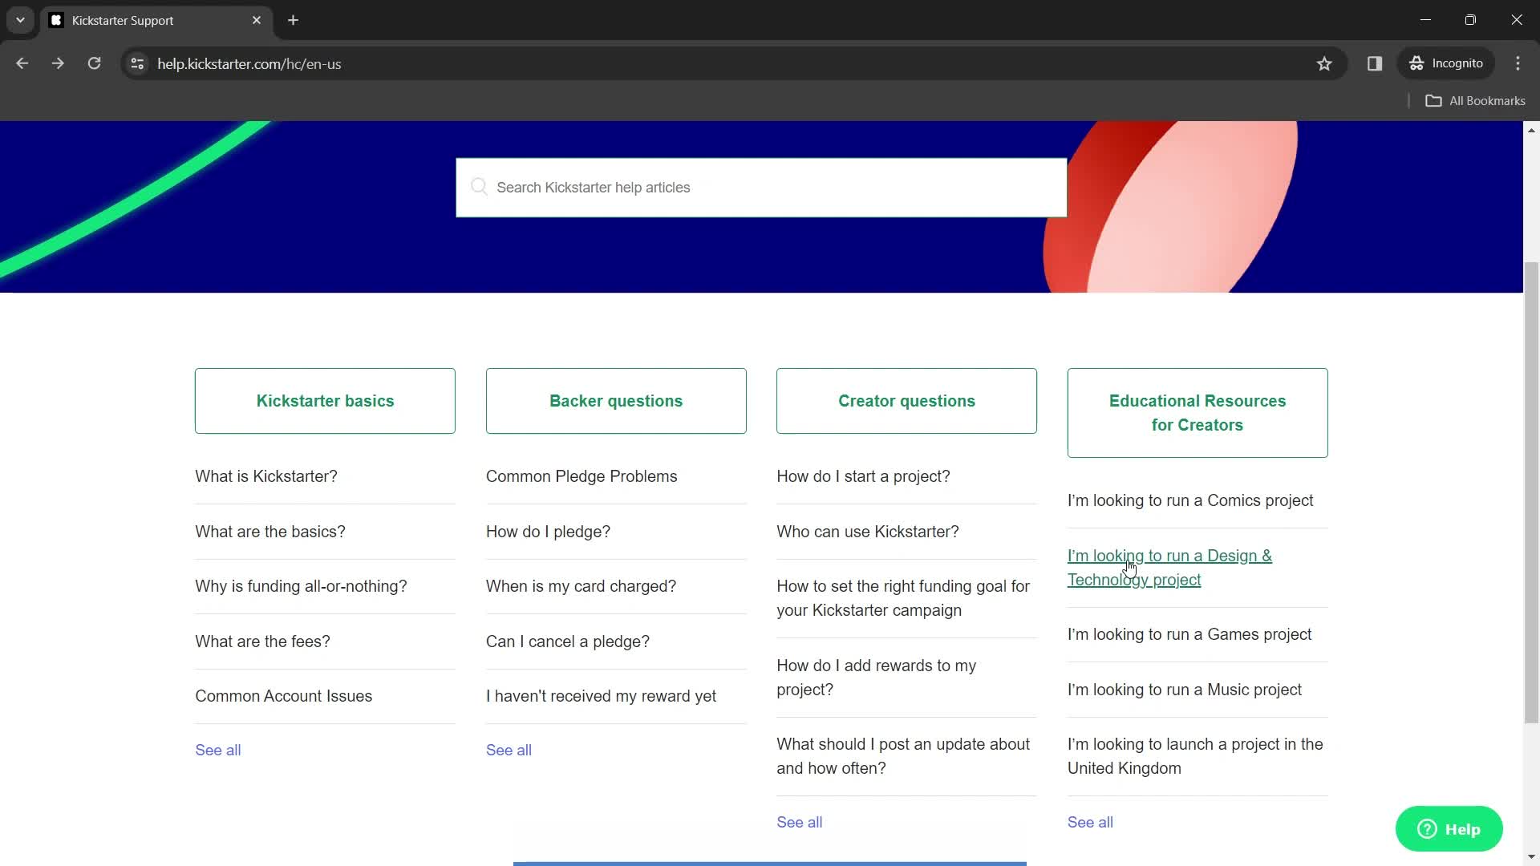The height and width of the screenshot is (866, 1540).
Task: Click the address bar URL
Action: click(x=249, y=63)
